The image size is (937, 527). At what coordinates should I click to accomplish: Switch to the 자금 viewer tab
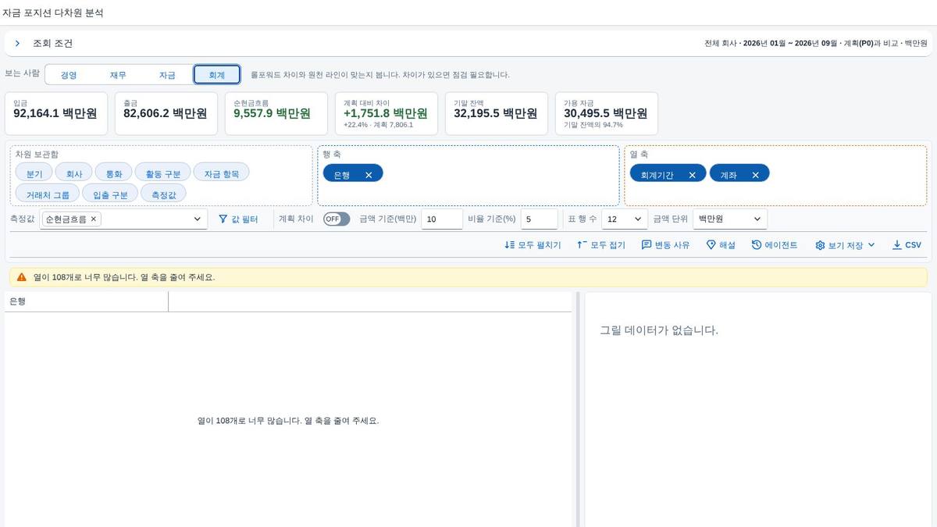pos(167,75)
